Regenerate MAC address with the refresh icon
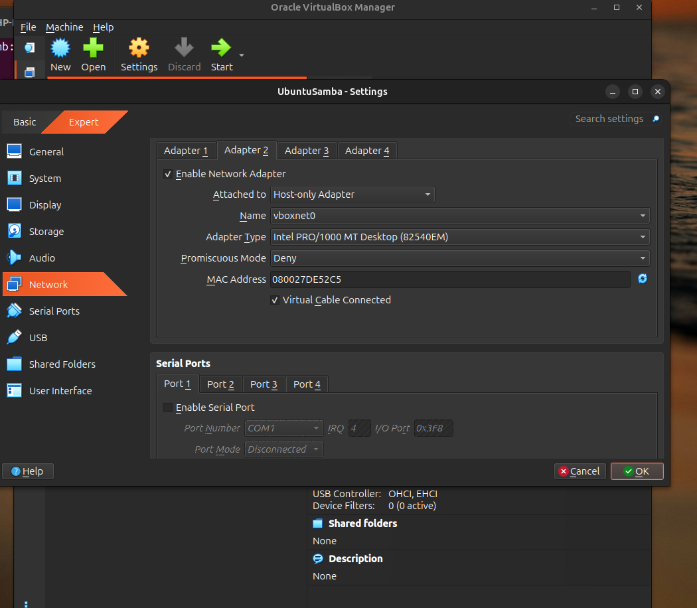Viewport: 697px width, 608px height. (x=642, y=279)
